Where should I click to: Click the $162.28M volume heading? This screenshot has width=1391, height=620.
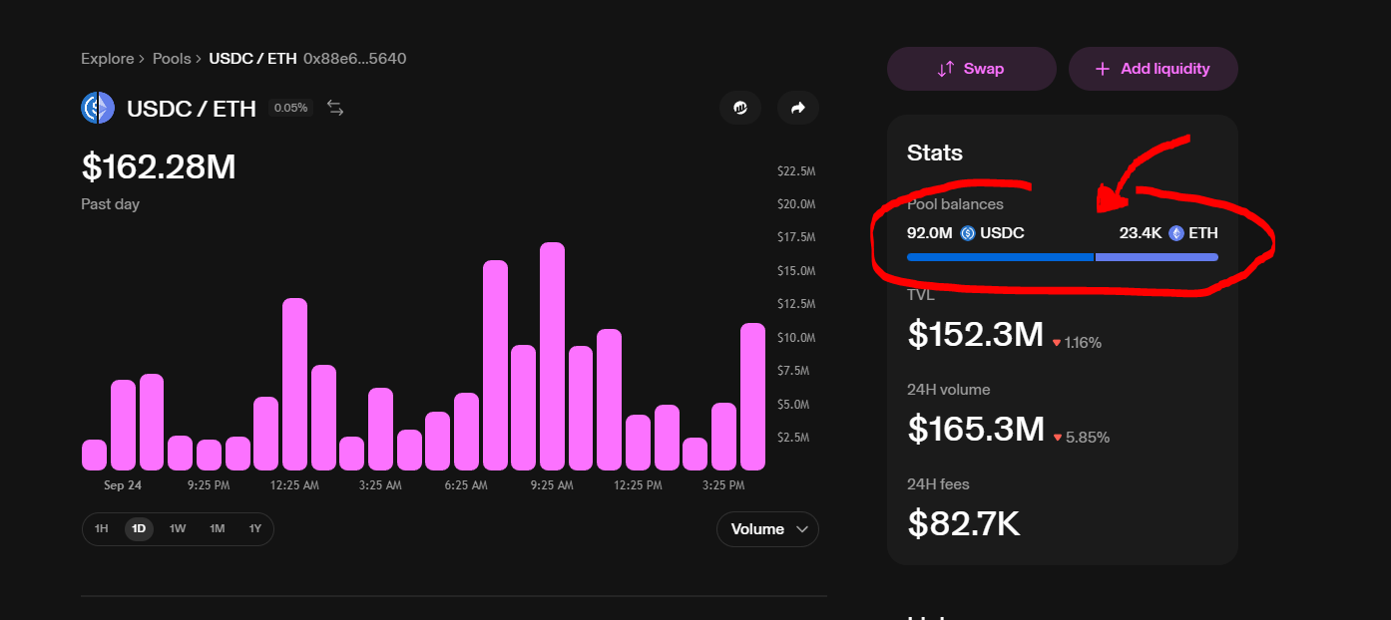(159, 166)
